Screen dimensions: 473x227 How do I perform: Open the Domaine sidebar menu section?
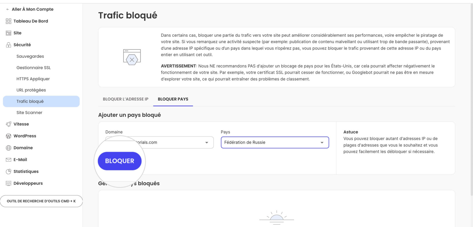point(23,148)
